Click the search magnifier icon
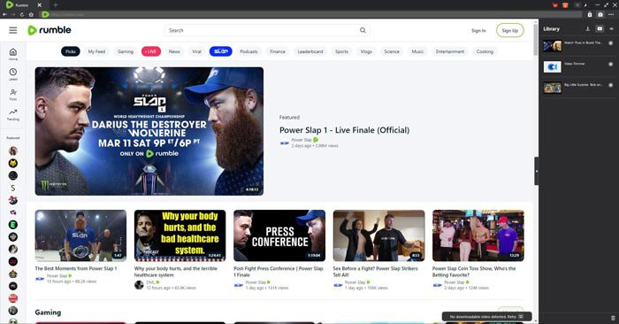 point(363,30)
